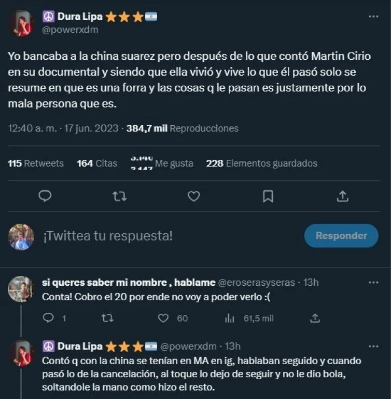Reply to the eroserasyseras comment
Image resolution: width=391 pixels, height=399 pixels.
pyautogui.click(x=48, y=318)
